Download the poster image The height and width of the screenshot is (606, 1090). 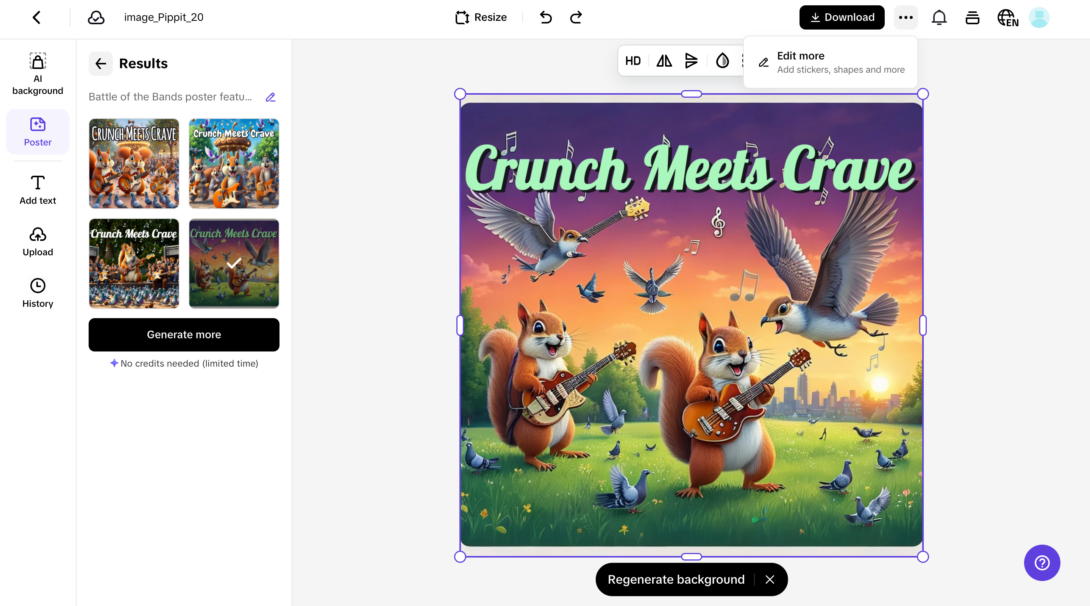(x=842, y=17)
